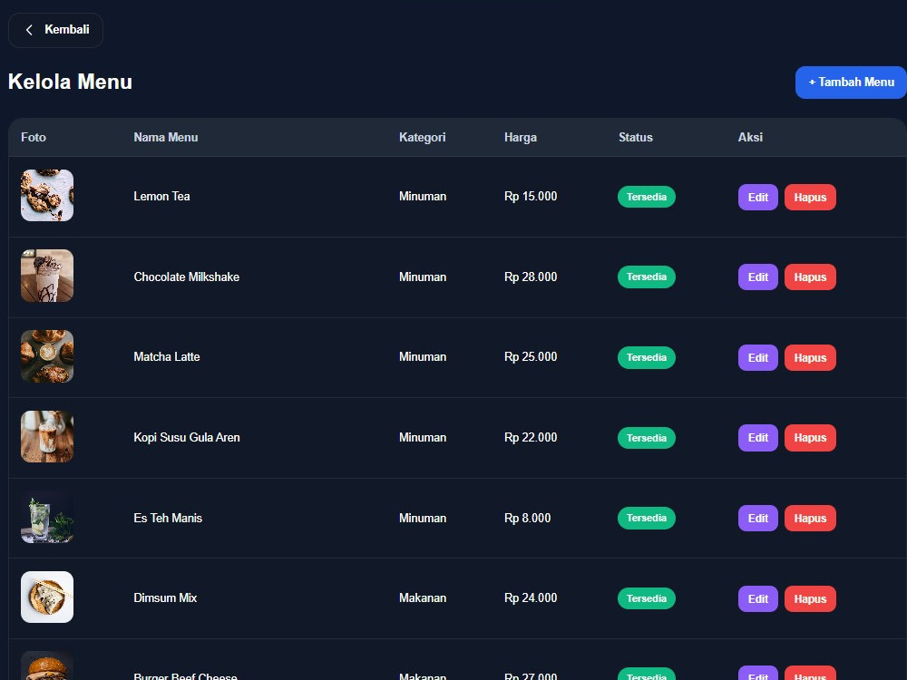
Task: Click Minuman category in Lemon Tea row
Action: pos(423,197)
